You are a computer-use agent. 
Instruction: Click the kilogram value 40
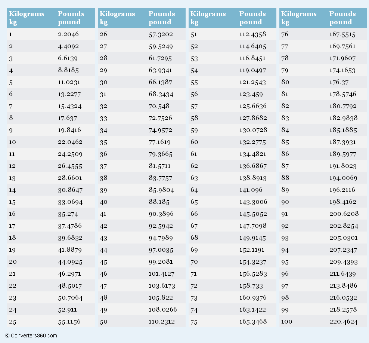pyautogui.click(x=103, y=202)
